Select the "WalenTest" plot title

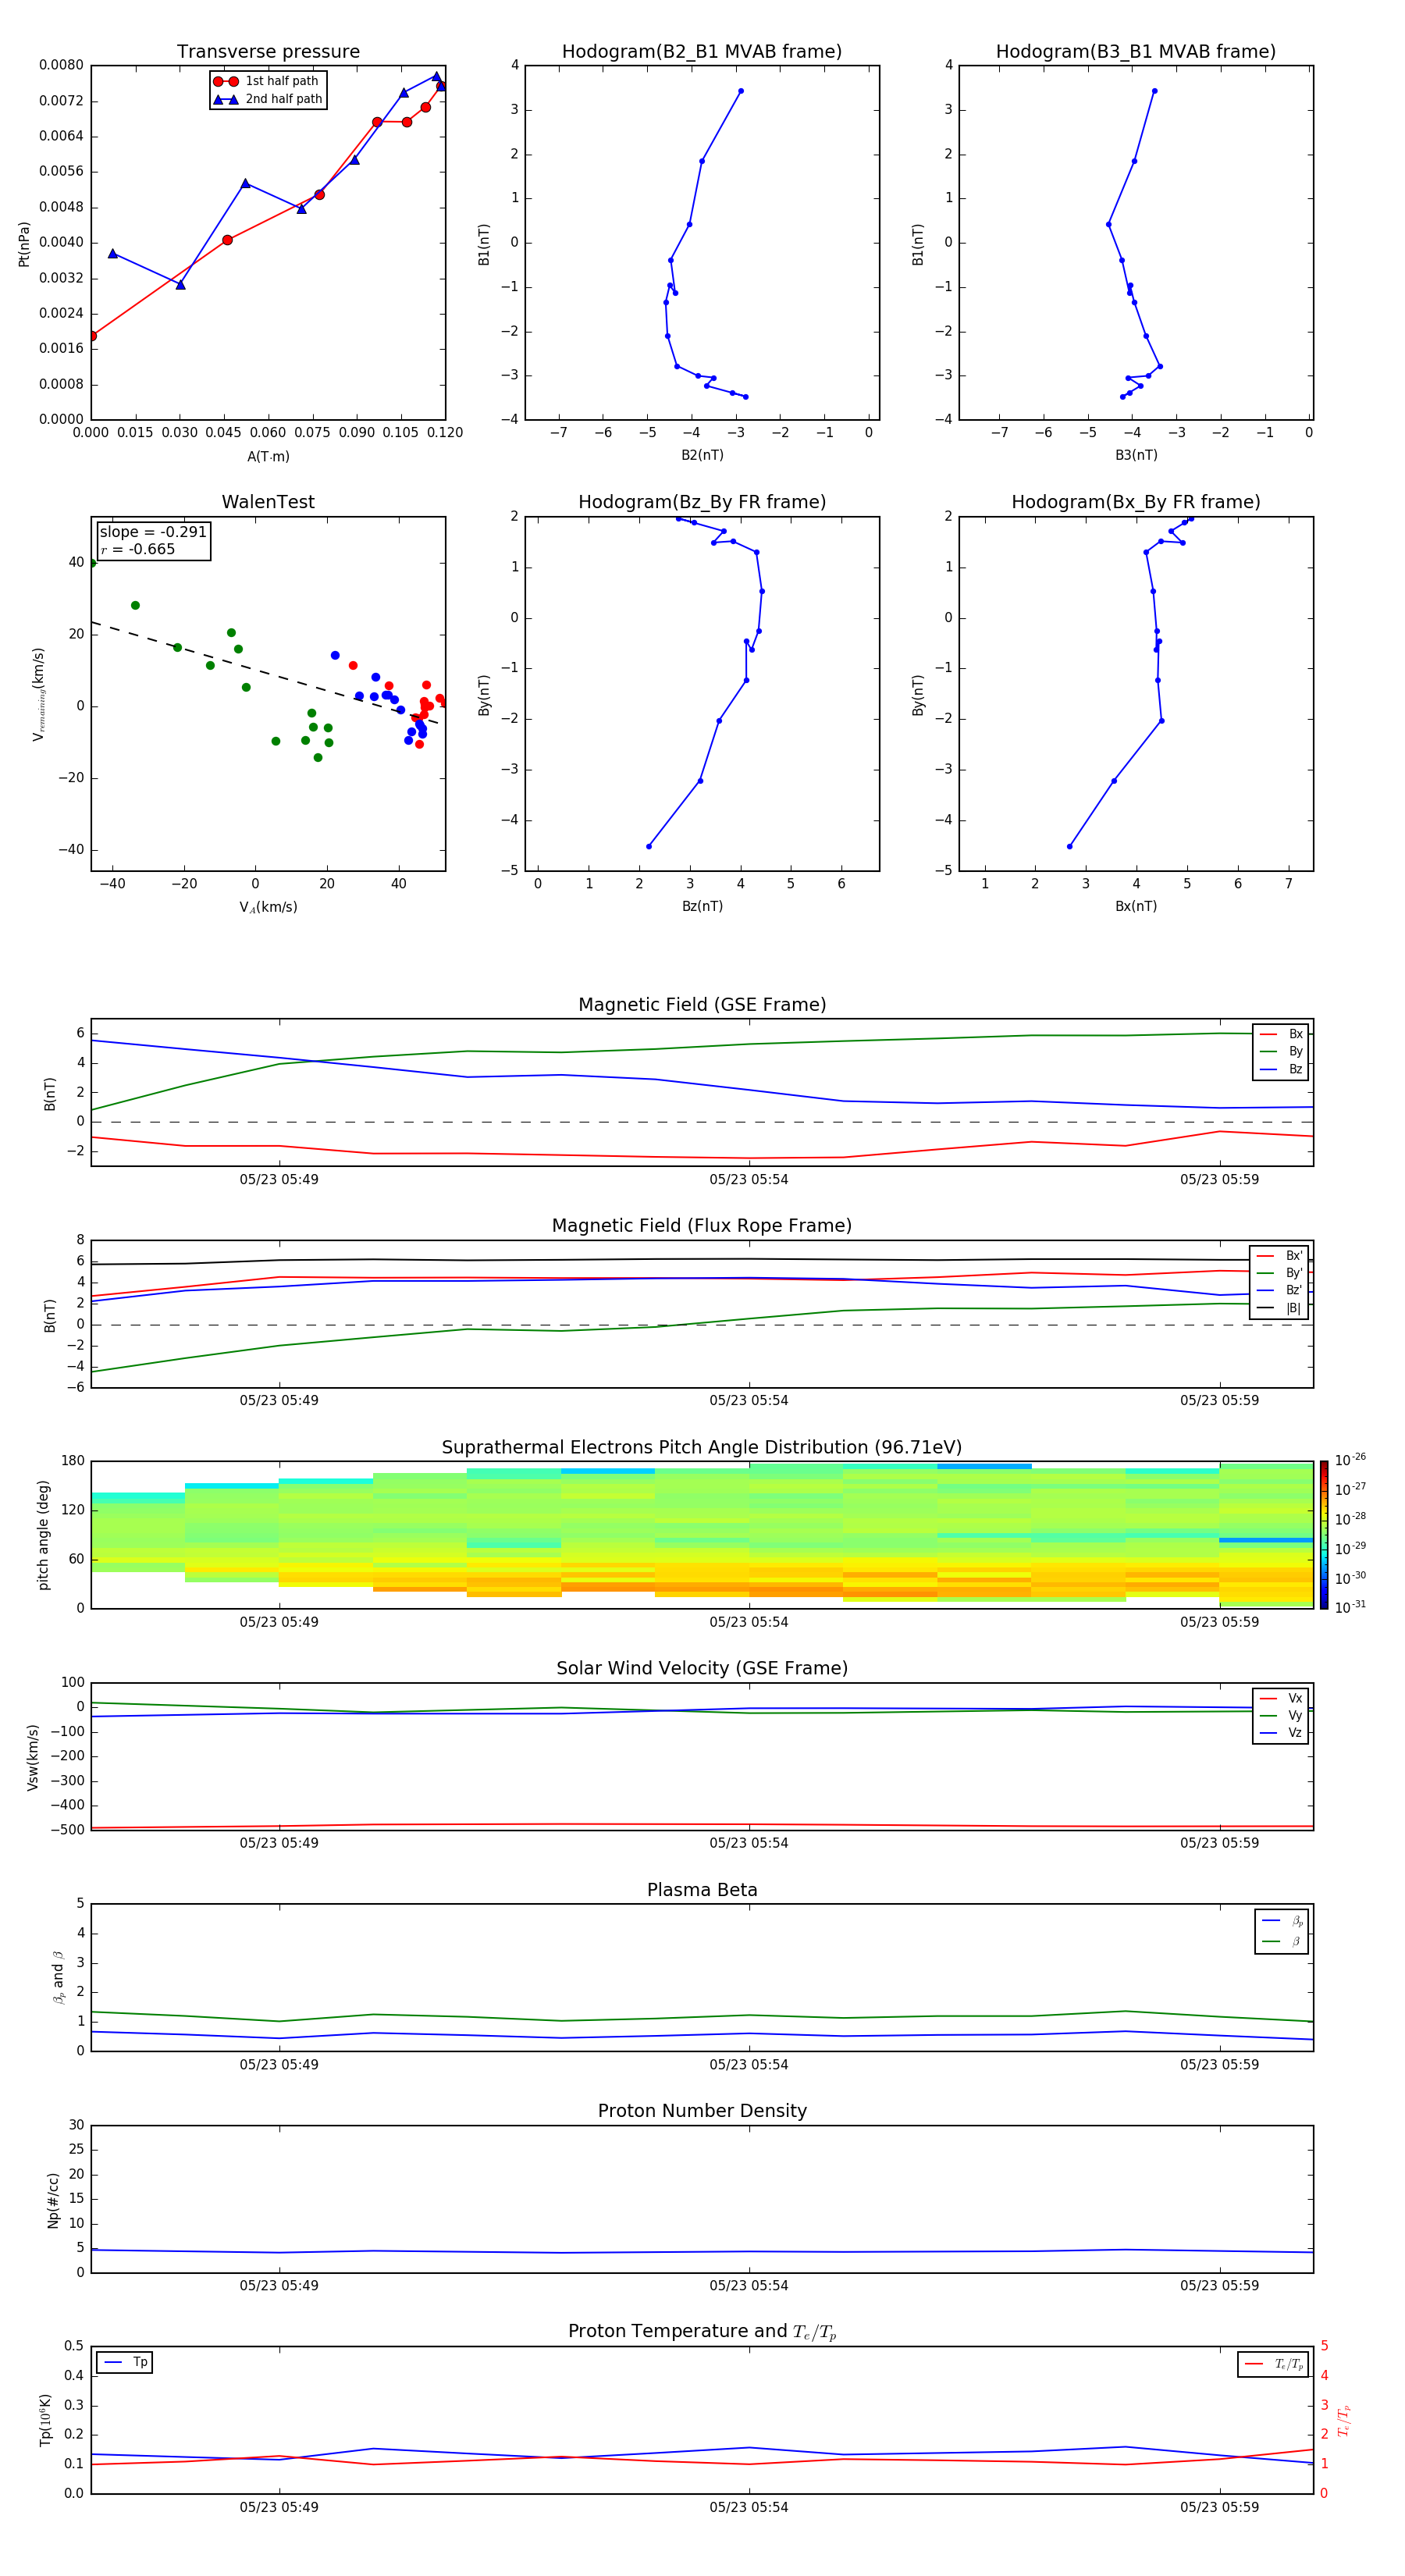point(268,502)
